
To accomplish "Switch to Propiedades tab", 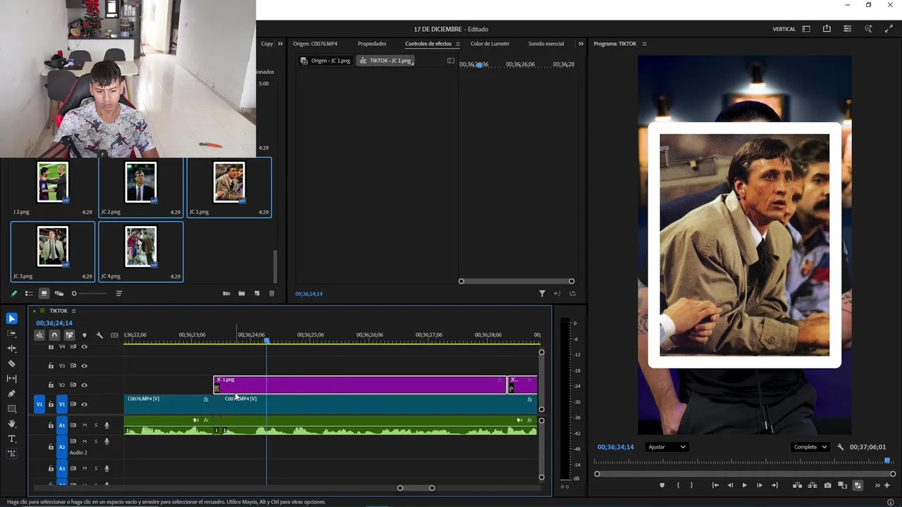I will tap(371, 44).
